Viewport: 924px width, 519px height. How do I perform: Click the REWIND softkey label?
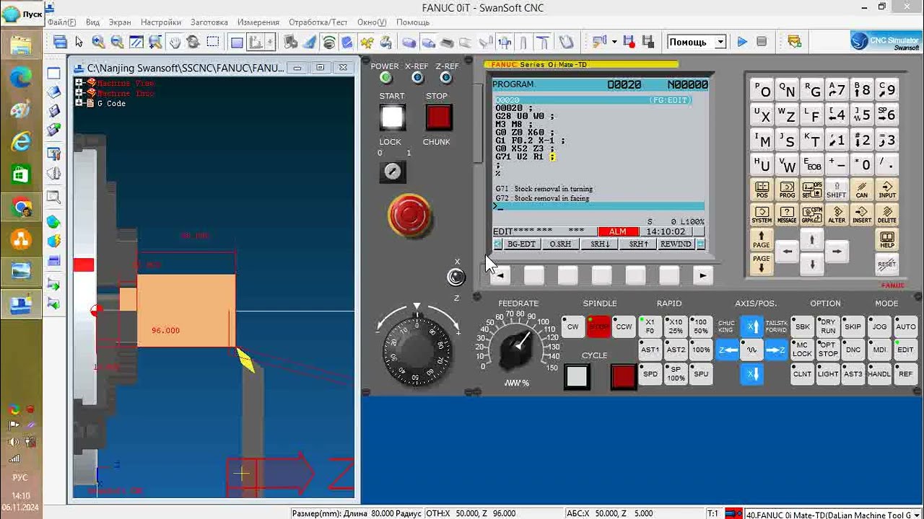pyautogui.click(x=676, y=244)
